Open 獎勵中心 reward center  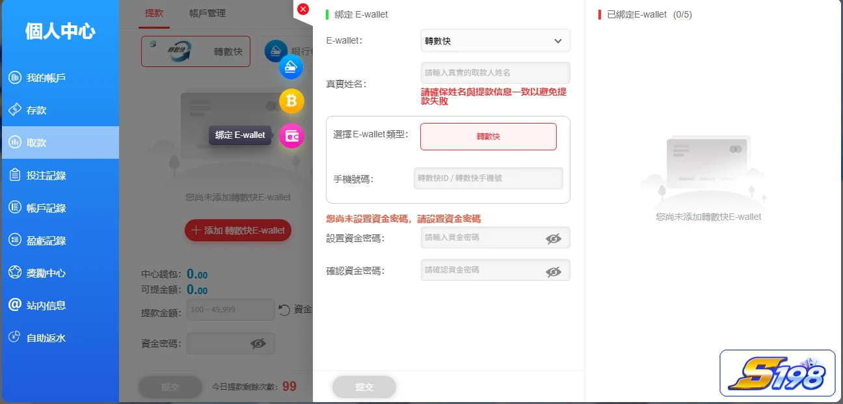(x=60, y=273)
